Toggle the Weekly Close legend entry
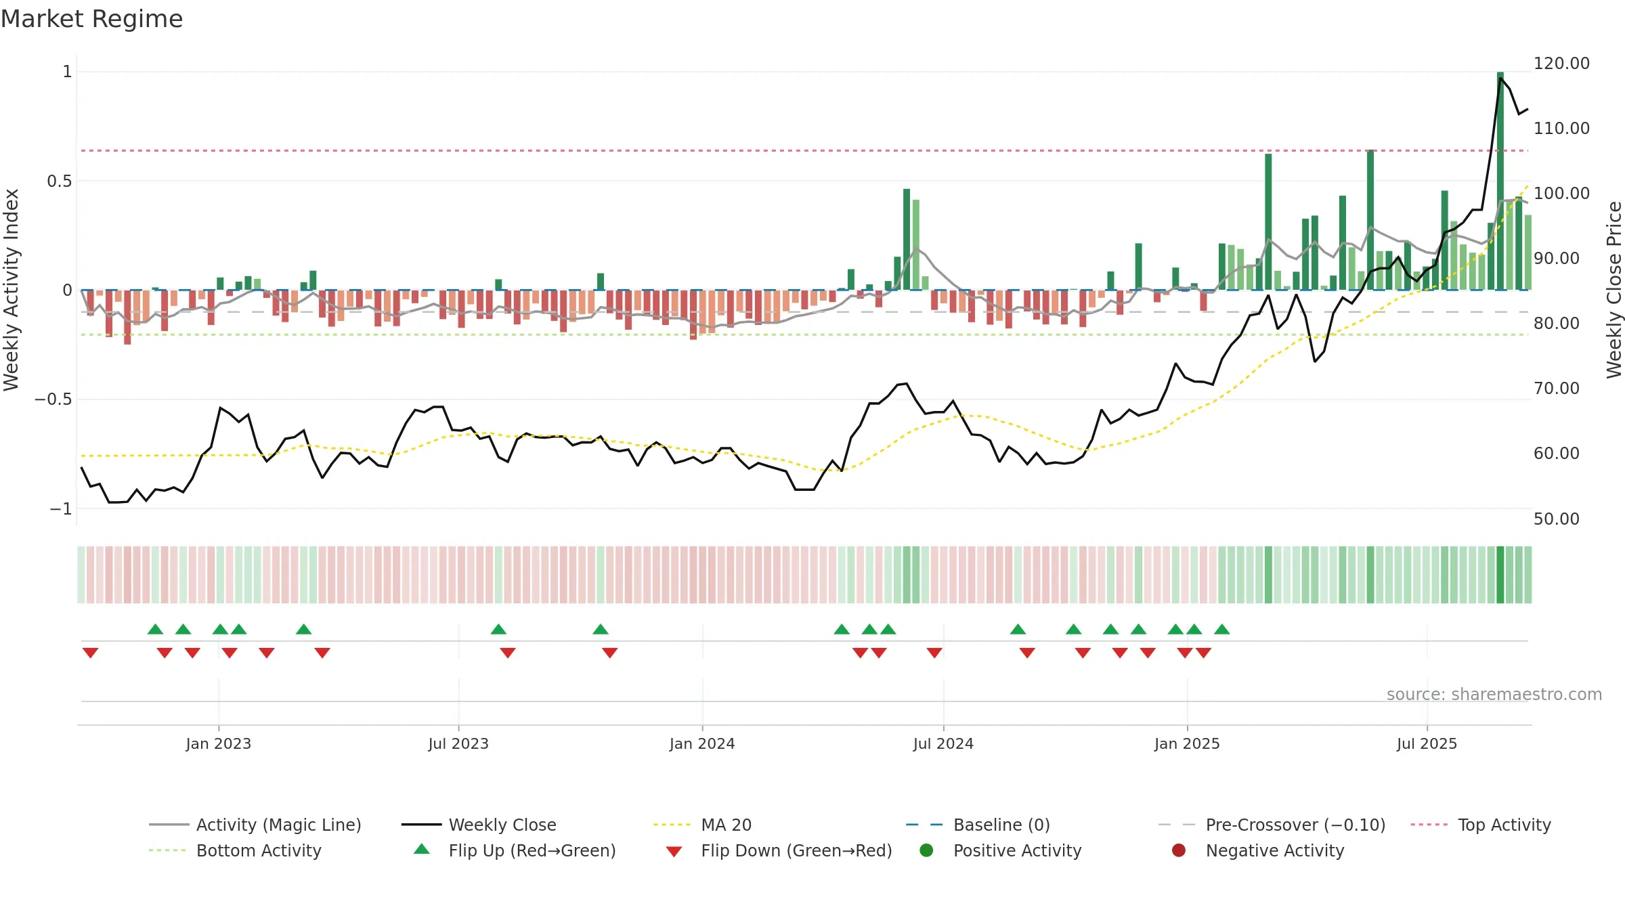The image size is (1625, 914). tap(479, 825)
